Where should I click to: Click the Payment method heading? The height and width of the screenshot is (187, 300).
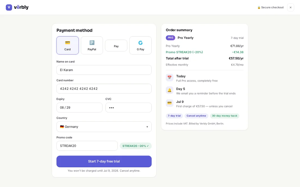click(x=74, y=30)
